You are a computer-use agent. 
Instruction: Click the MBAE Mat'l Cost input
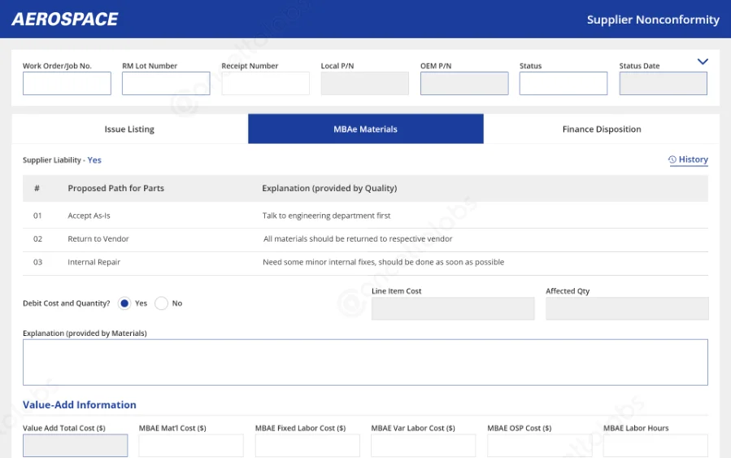point(191,446)
